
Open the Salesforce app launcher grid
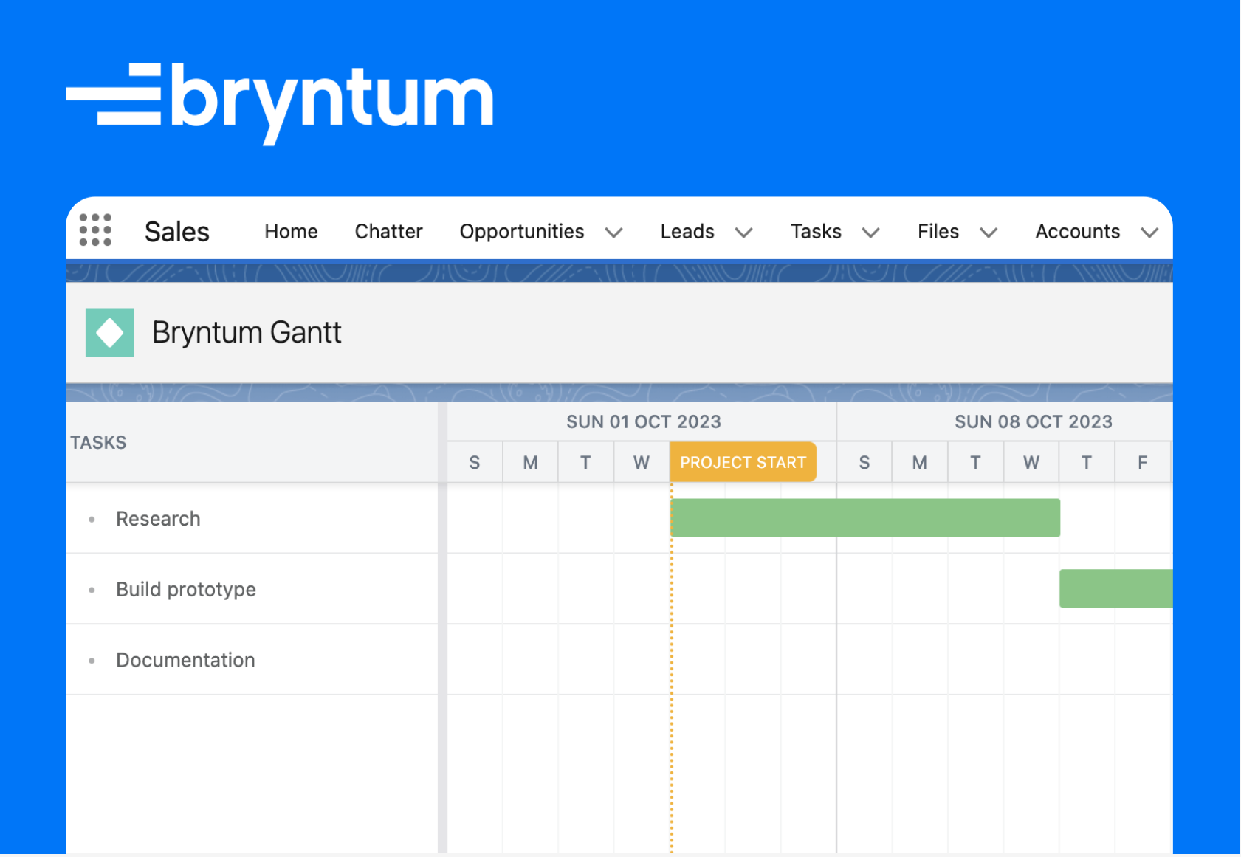tap(97, 230)
